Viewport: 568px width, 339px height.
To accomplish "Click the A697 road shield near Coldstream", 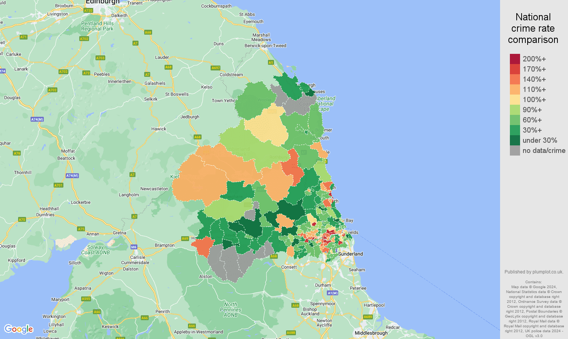I will click(216, 68).
